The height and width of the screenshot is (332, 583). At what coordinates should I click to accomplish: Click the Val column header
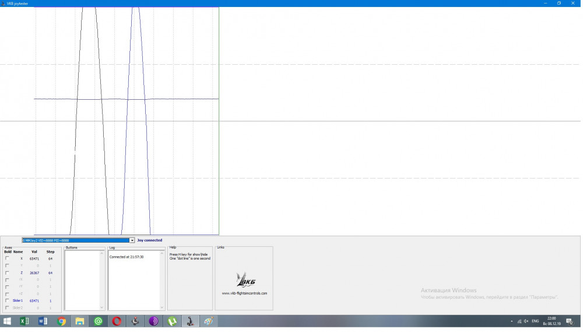coord(34,252)
